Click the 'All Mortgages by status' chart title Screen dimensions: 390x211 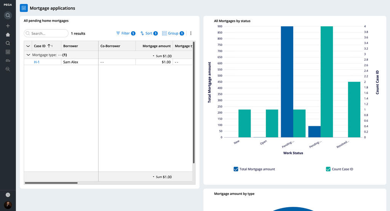[232, 21]
